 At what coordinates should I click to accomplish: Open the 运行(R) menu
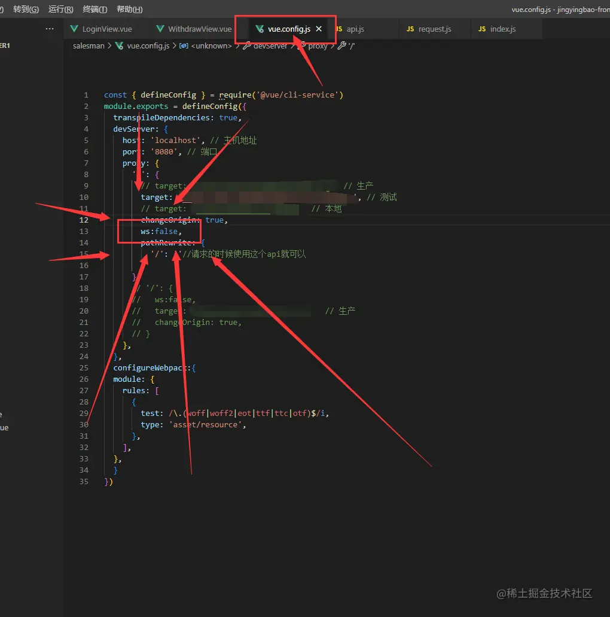coord(60,9)
